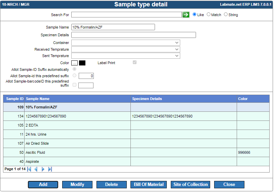Go to first page icon
This screenshot has width=274, height=192.
pos(29,169)
